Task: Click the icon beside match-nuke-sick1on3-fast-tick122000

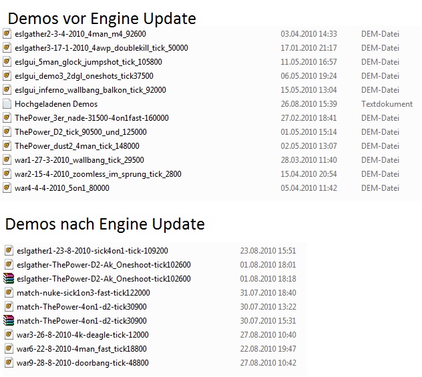Action: click(x=9, y=292)
